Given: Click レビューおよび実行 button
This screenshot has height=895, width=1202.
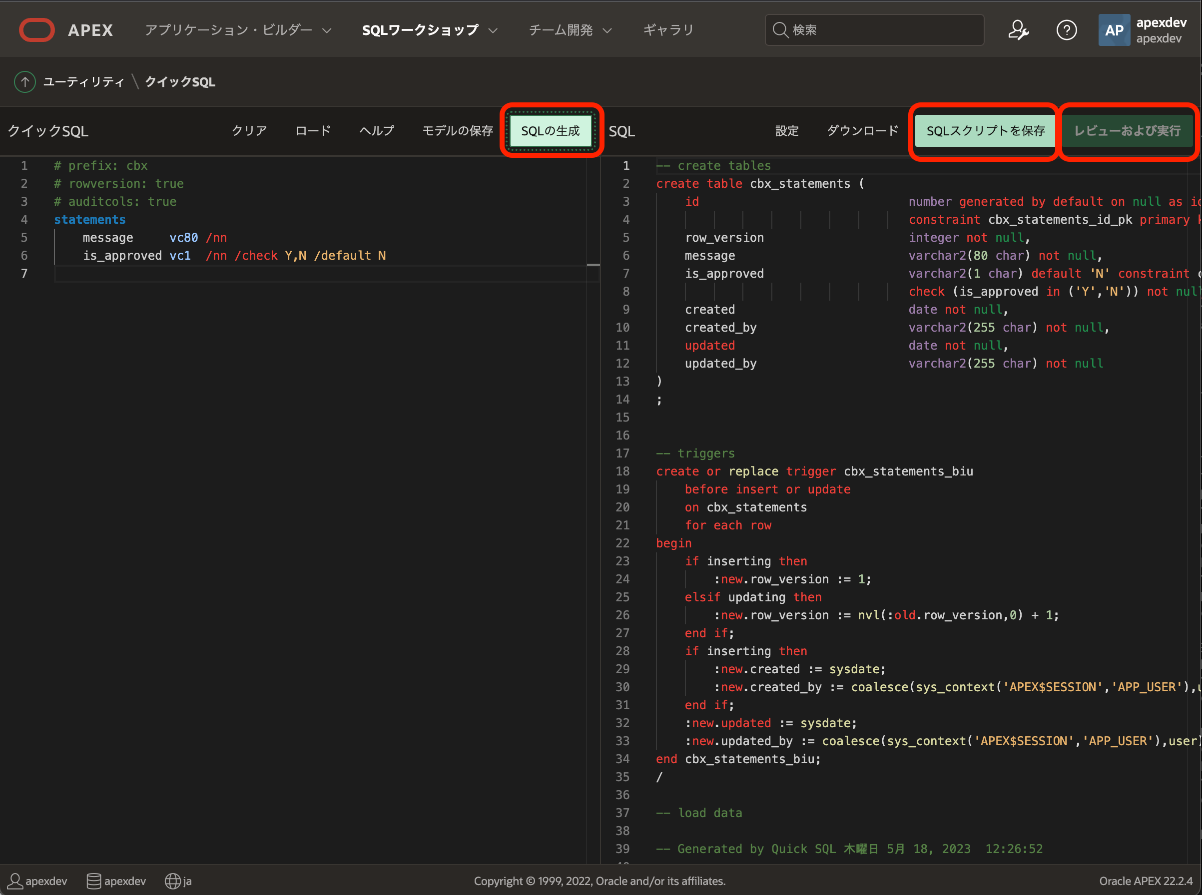Looking at the screenshot, I should 1127,130.
